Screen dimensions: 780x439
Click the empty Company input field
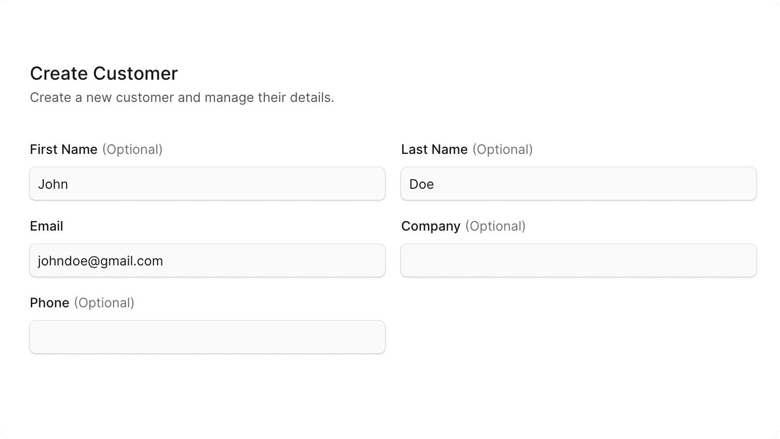578,260
